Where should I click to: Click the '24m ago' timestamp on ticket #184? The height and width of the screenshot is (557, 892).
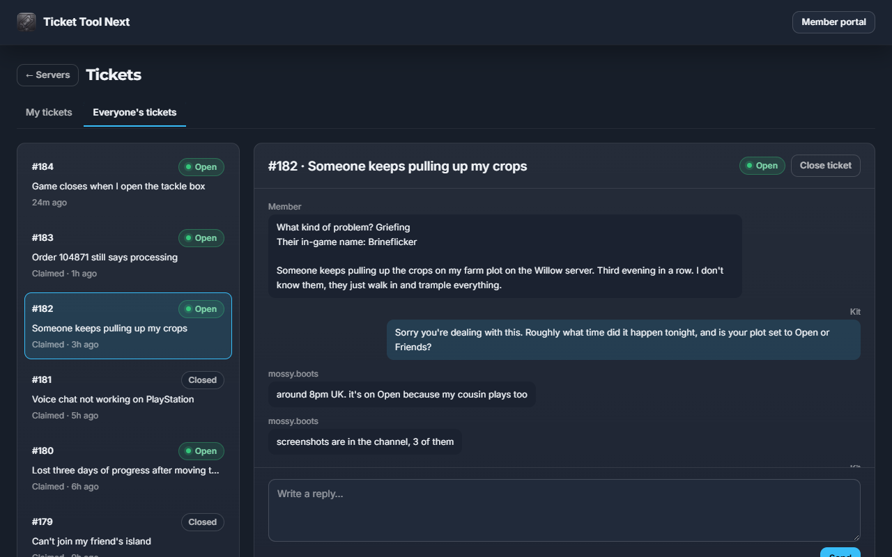point(49,203)
